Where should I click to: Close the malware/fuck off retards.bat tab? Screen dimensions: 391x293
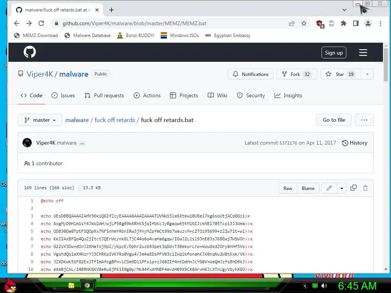pyautogui.click(x=97, y=10)
